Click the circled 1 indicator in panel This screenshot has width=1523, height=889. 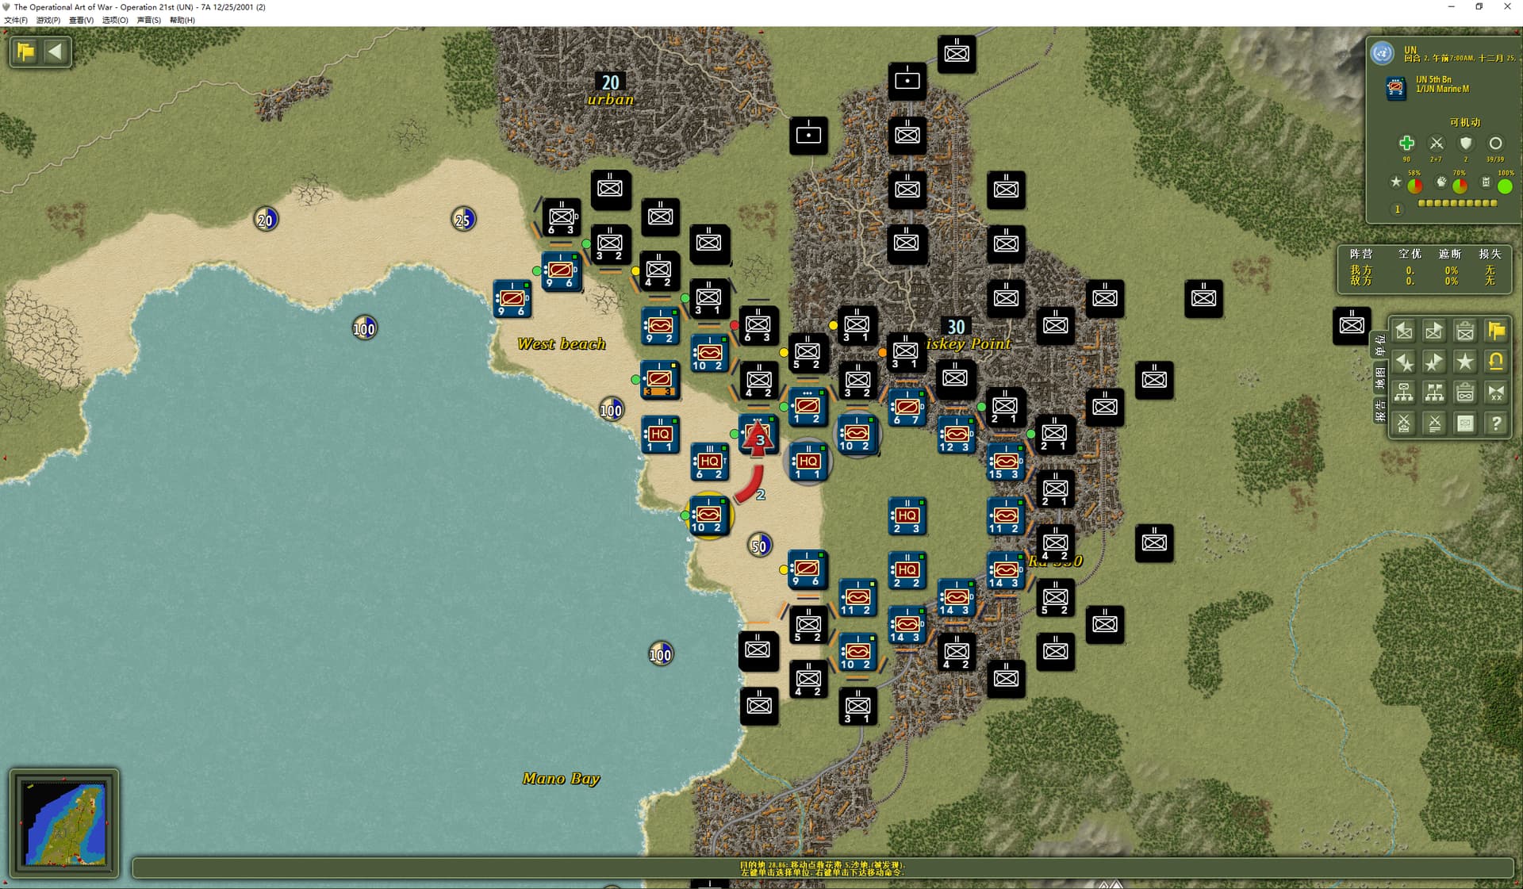1398,209
